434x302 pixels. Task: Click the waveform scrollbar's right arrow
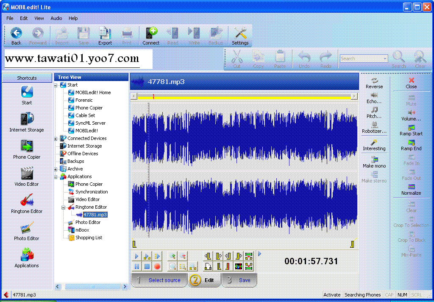point(354,96)
